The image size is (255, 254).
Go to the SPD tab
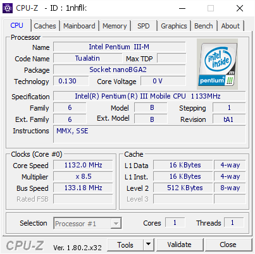(x=144, y=26)
